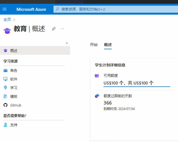Select the 概述 tab
This screenshot has width=178, height=142.
[108, 45]
